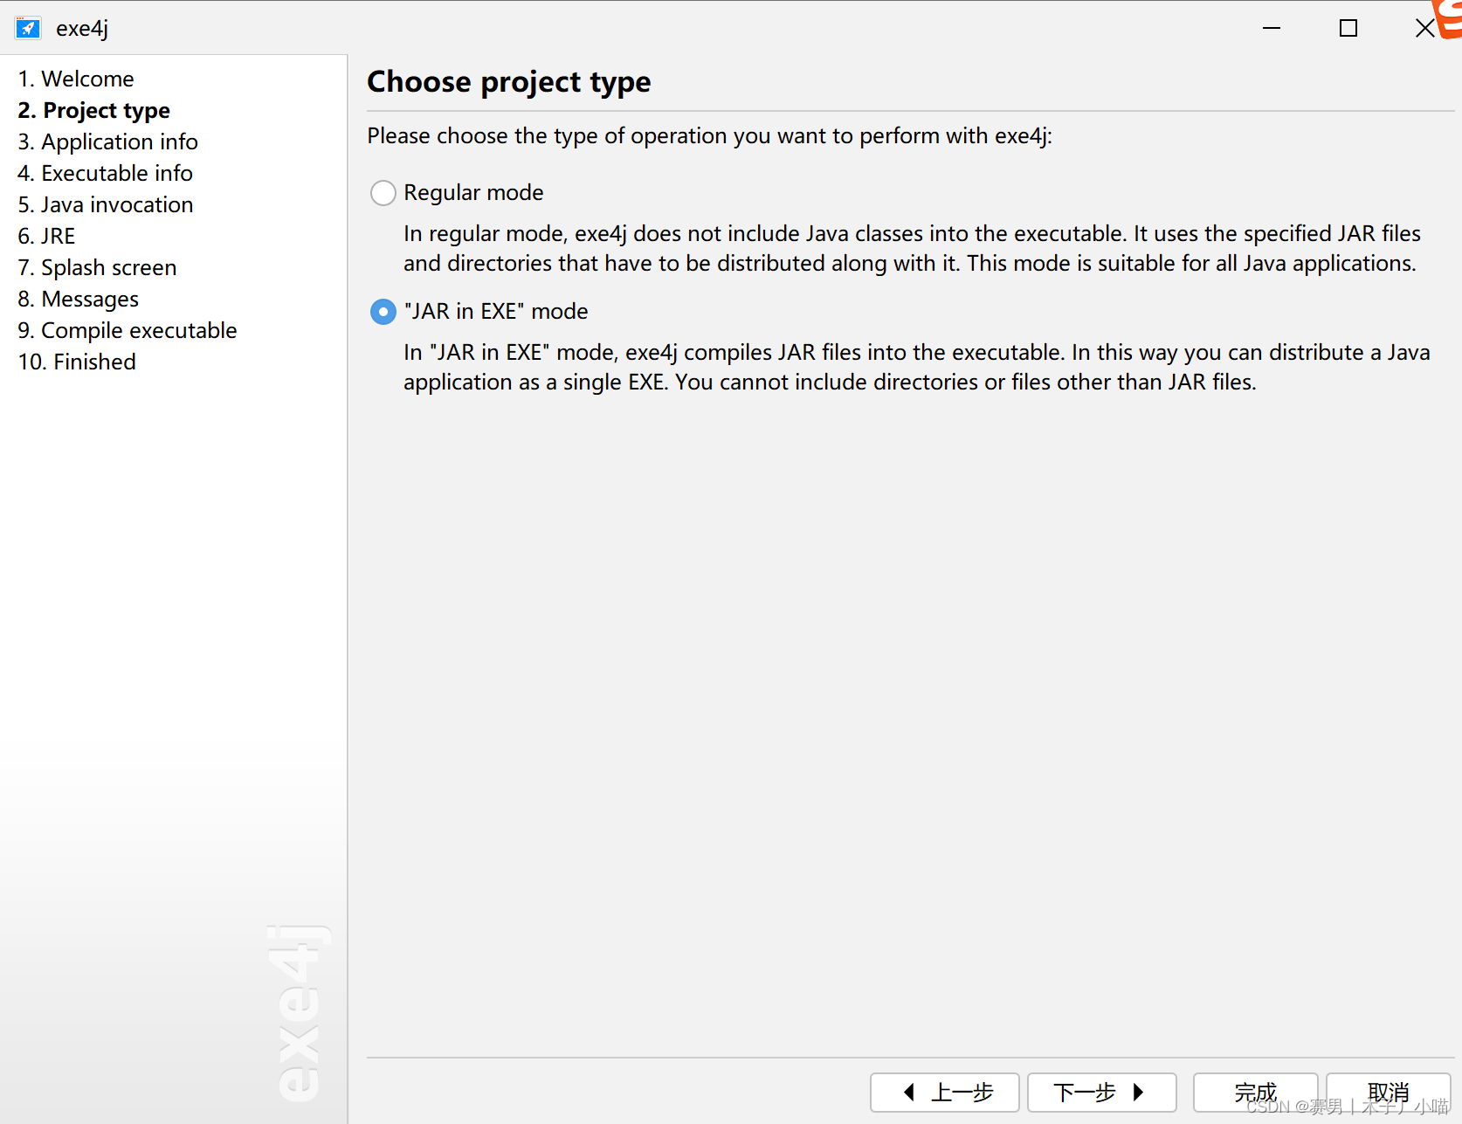Go to Splash screen step
Viewport: 1462px width, 1124px height.
[x=97, y=267]
